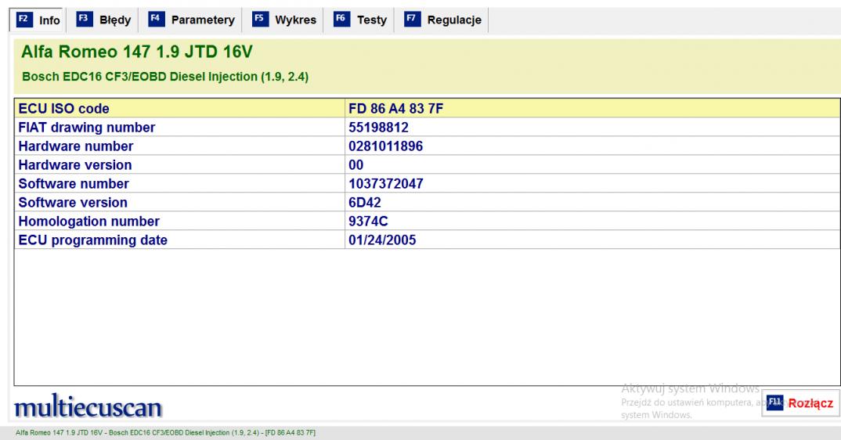Click the status bar vehicle description text
841x440 pixels.
[x=165, y=432]
